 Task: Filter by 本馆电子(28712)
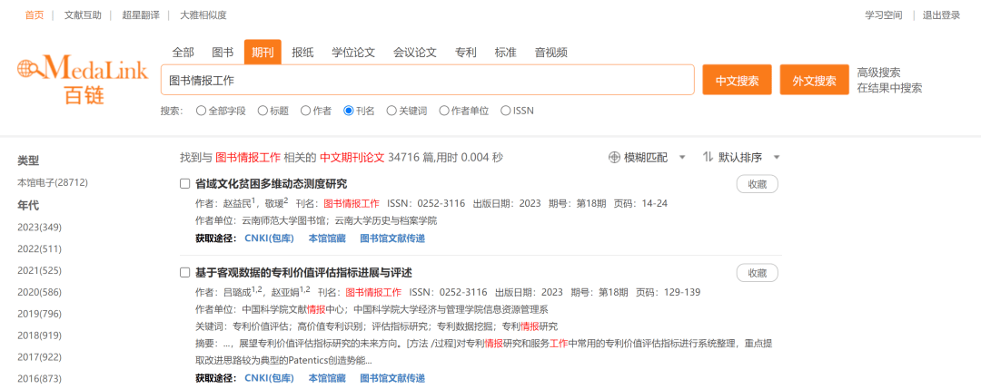click(53, 183)
